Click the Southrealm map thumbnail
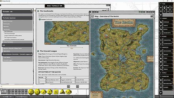 tap(67, 33)
